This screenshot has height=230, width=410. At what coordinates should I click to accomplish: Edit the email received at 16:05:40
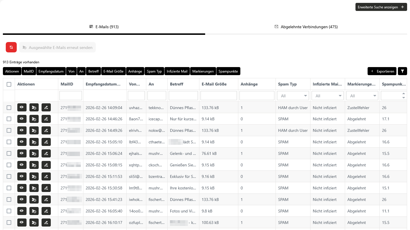[46, 211]
